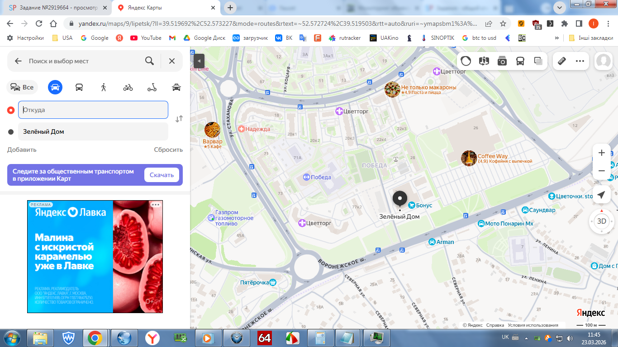This screenshot has width=618, height=347.
Task: Open the map's three-dots more menu
Action: click(580, 61)
